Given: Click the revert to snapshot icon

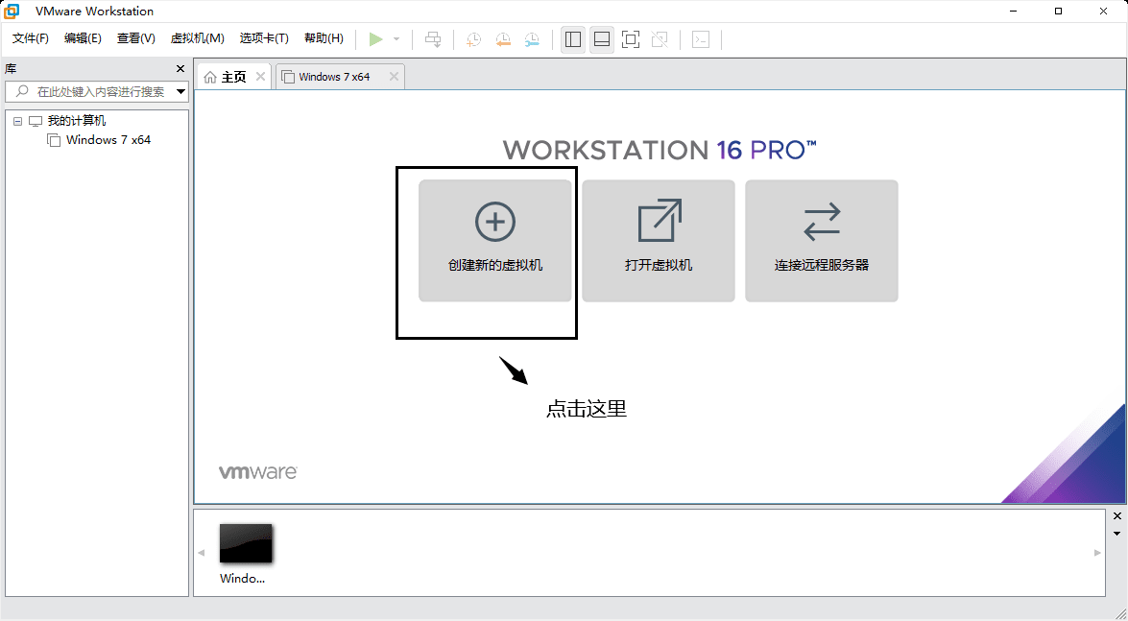Looking at the screenshot, I should point(503,38).
